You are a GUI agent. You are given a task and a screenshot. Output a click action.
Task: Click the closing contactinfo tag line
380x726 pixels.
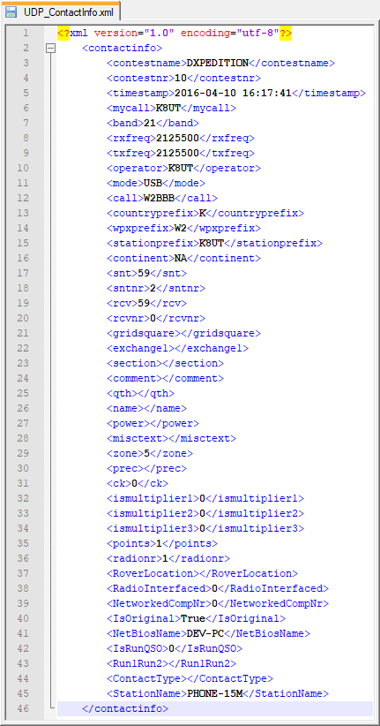point(215,708)
